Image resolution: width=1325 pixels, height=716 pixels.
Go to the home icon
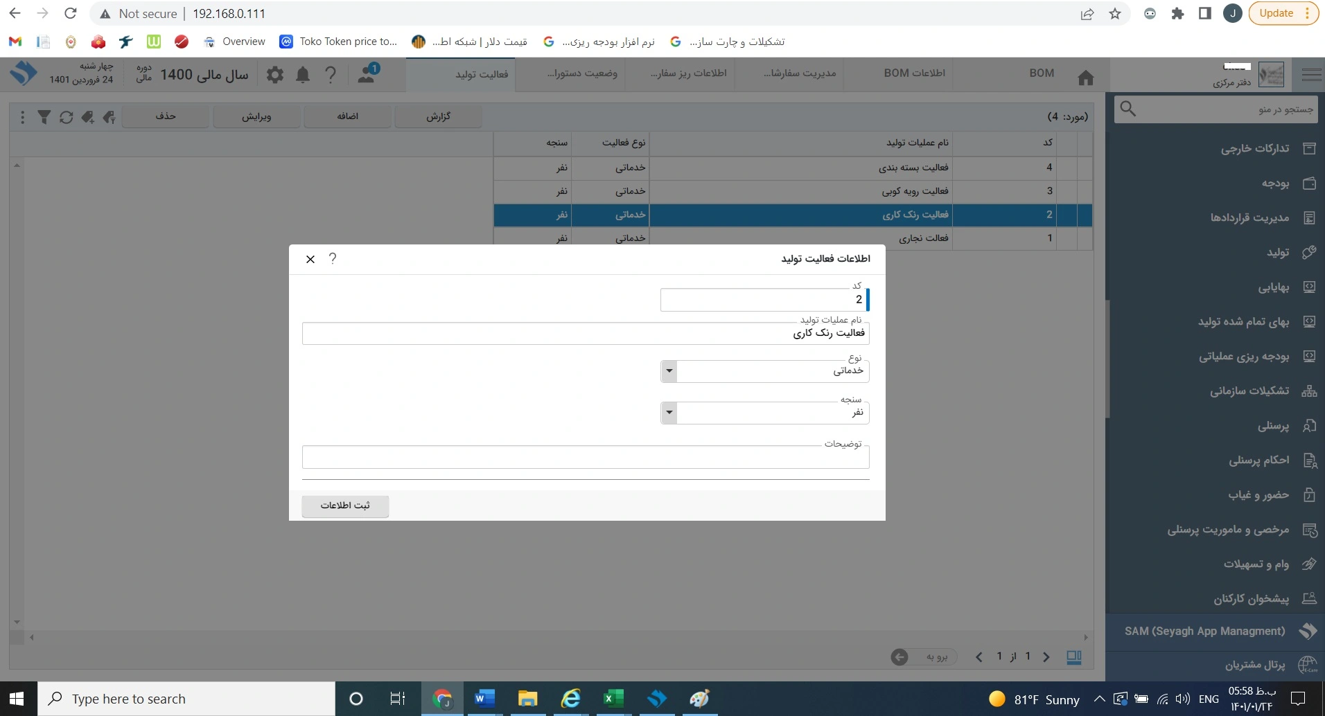tap(1085, 78)
